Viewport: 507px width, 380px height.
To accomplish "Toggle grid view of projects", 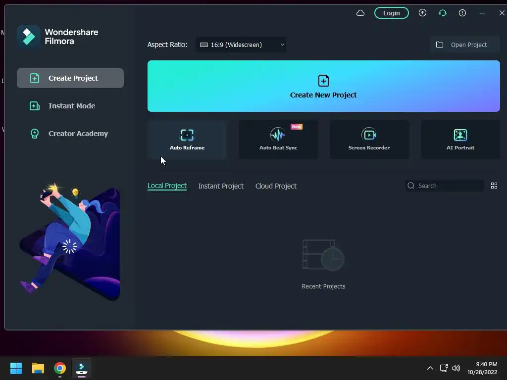I will (x=494, y=186).
